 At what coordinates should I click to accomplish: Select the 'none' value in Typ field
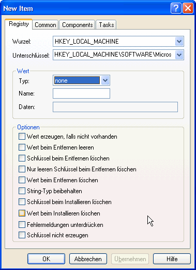pos(77,80)
